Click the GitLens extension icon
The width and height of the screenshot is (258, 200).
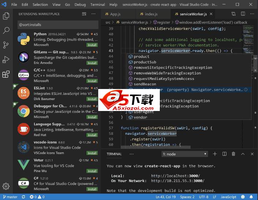coord(23,57)
